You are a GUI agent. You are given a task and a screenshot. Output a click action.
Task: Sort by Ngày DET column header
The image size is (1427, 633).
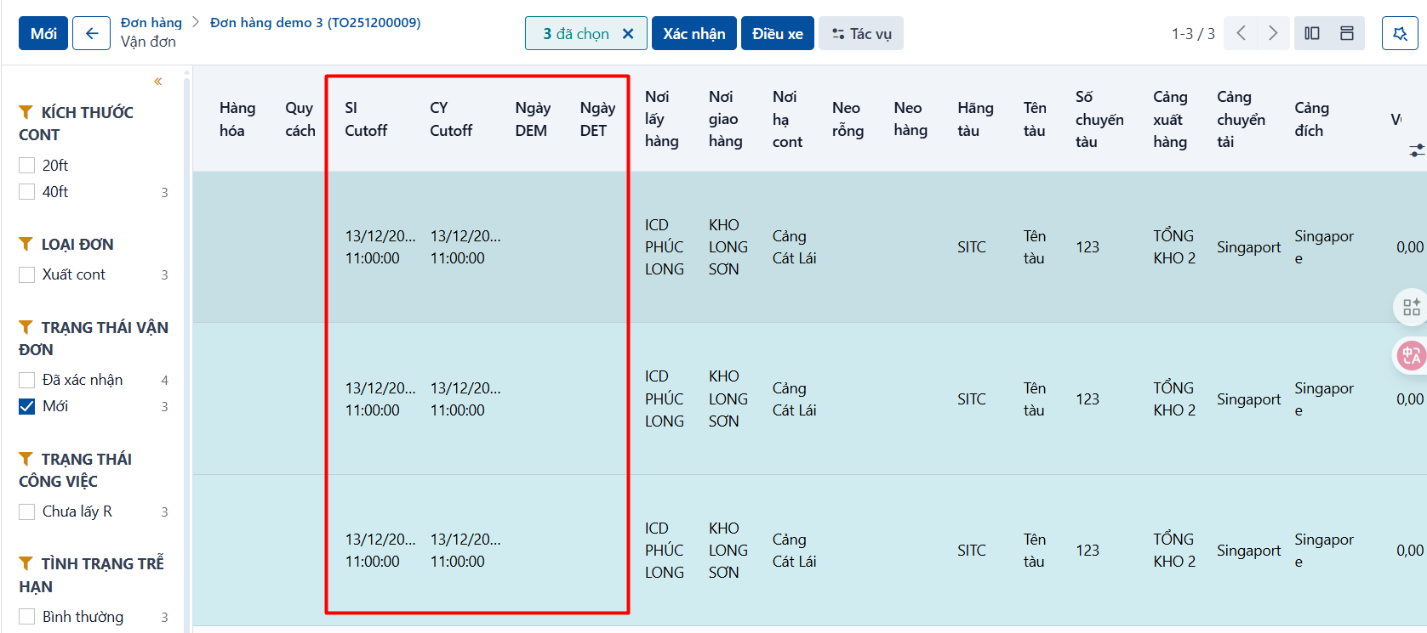coord(597,119)
